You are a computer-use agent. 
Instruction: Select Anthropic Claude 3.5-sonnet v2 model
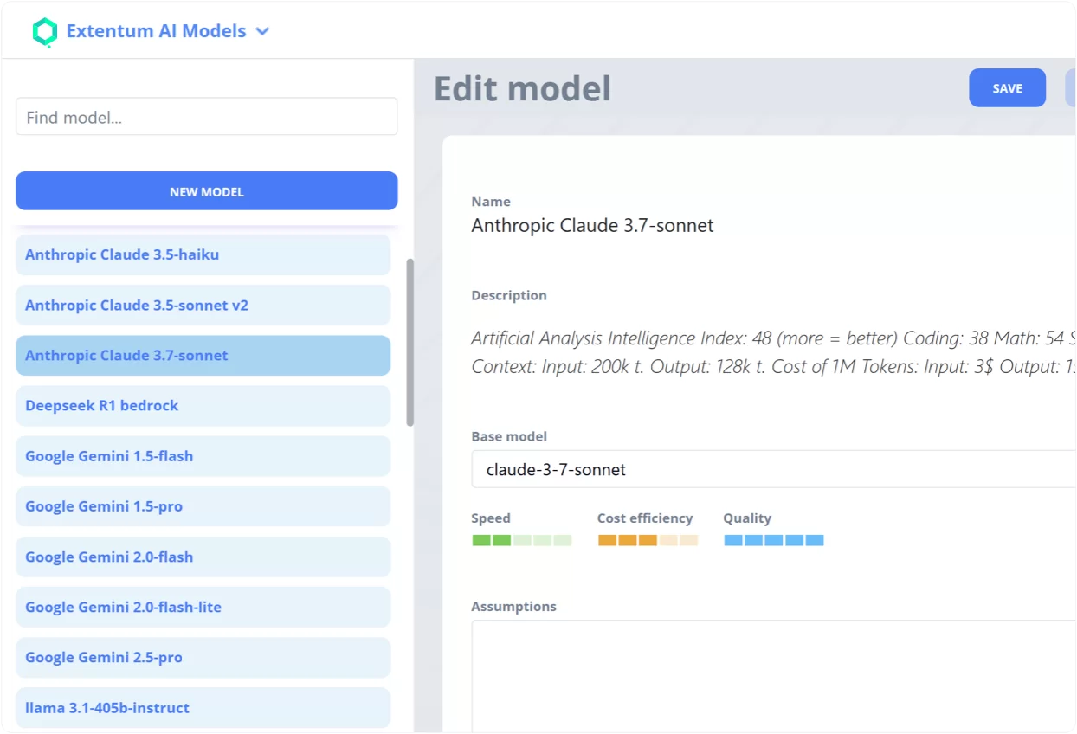point(203,305)
